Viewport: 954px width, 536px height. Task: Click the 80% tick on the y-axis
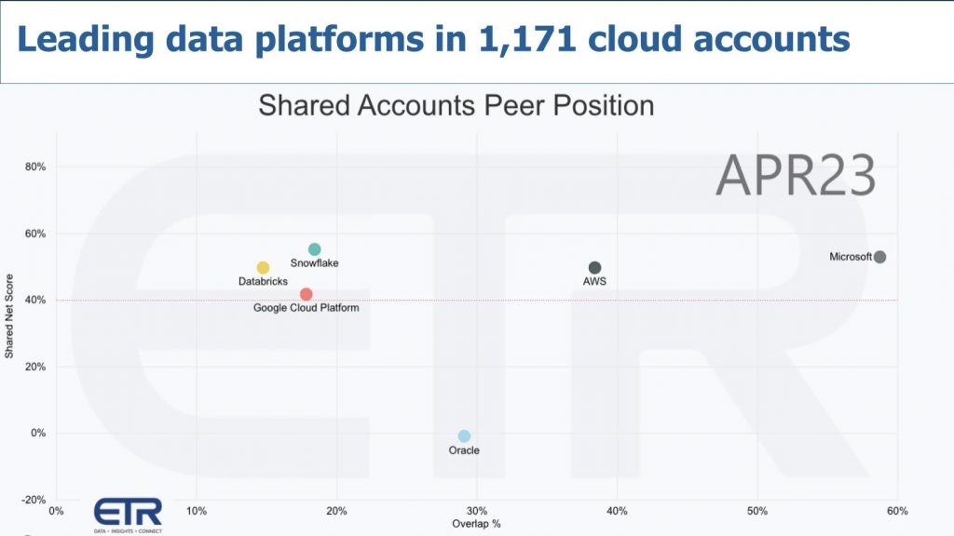[x=35, y=167]
